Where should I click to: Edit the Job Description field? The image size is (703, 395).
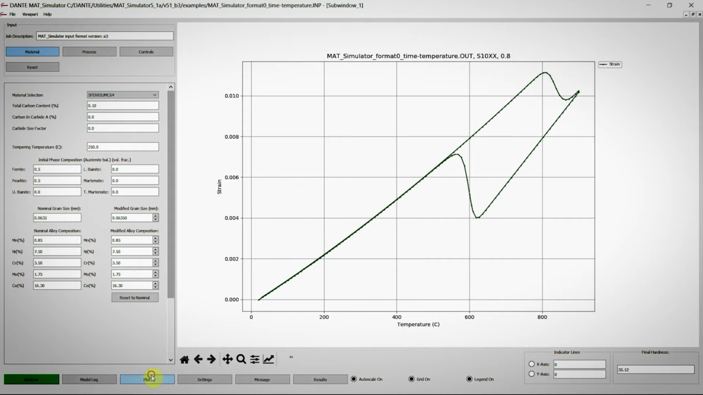(x=104, y=36)
